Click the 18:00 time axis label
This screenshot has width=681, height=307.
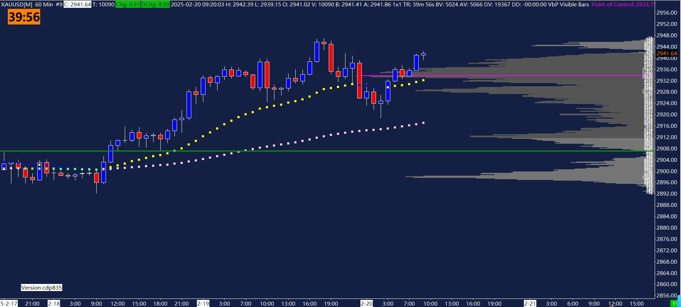pyautogui.click(x=160, y=304)
